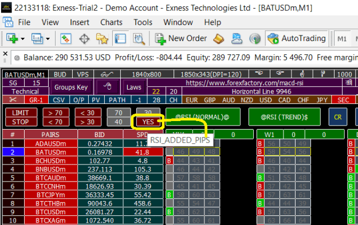
Task: Open the Market Watch panel icon
Action: 66,38
